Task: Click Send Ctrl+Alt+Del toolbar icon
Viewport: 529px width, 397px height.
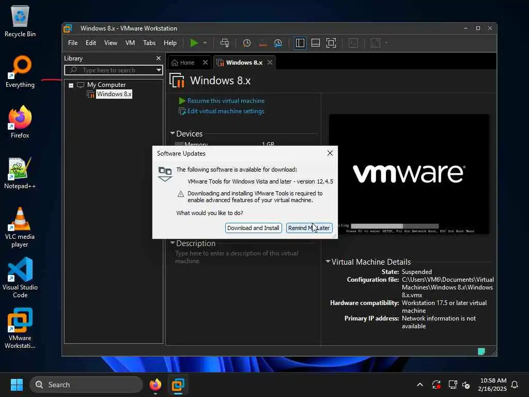Action: click(x=225, y=43)
